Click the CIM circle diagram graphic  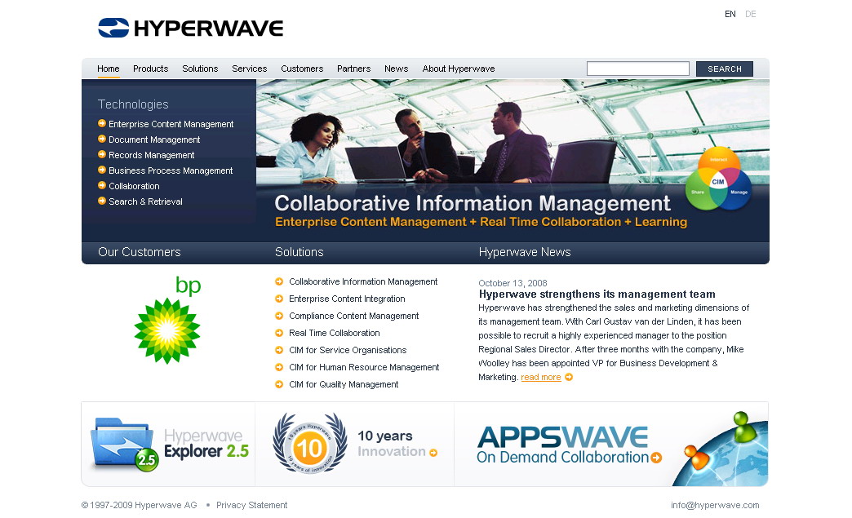718,179
